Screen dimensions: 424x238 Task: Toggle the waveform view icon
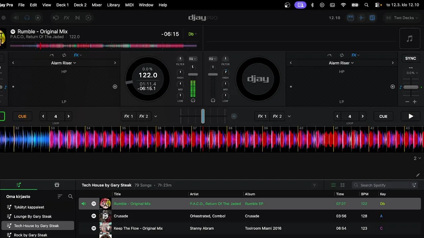pos(361,18)
